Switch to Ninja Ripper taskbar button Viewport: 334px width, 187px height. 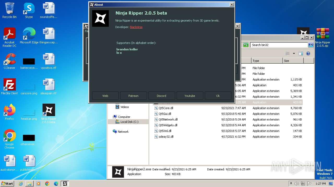click(65, 184)
